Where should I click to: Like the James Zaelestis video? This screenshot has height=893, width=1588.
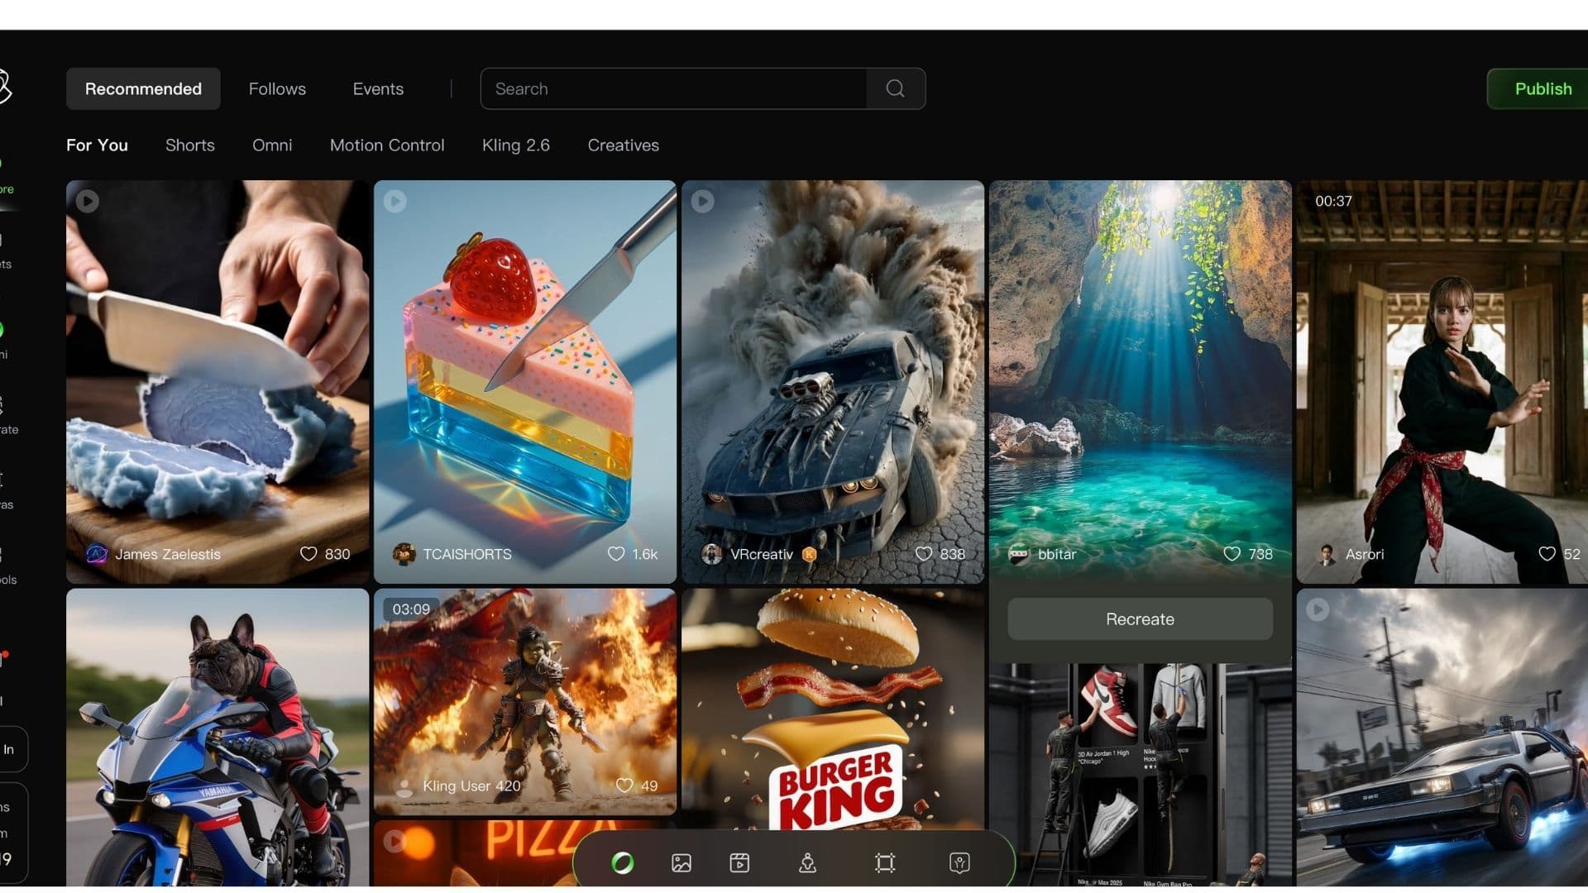(309, 554)
